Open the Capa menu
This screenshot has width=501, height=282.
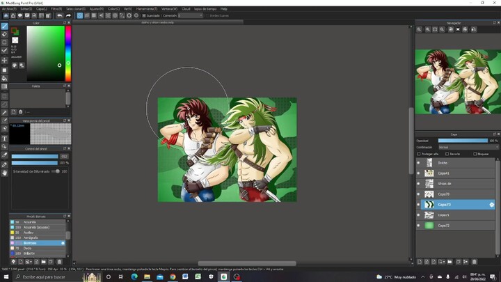tap(41, 9)
